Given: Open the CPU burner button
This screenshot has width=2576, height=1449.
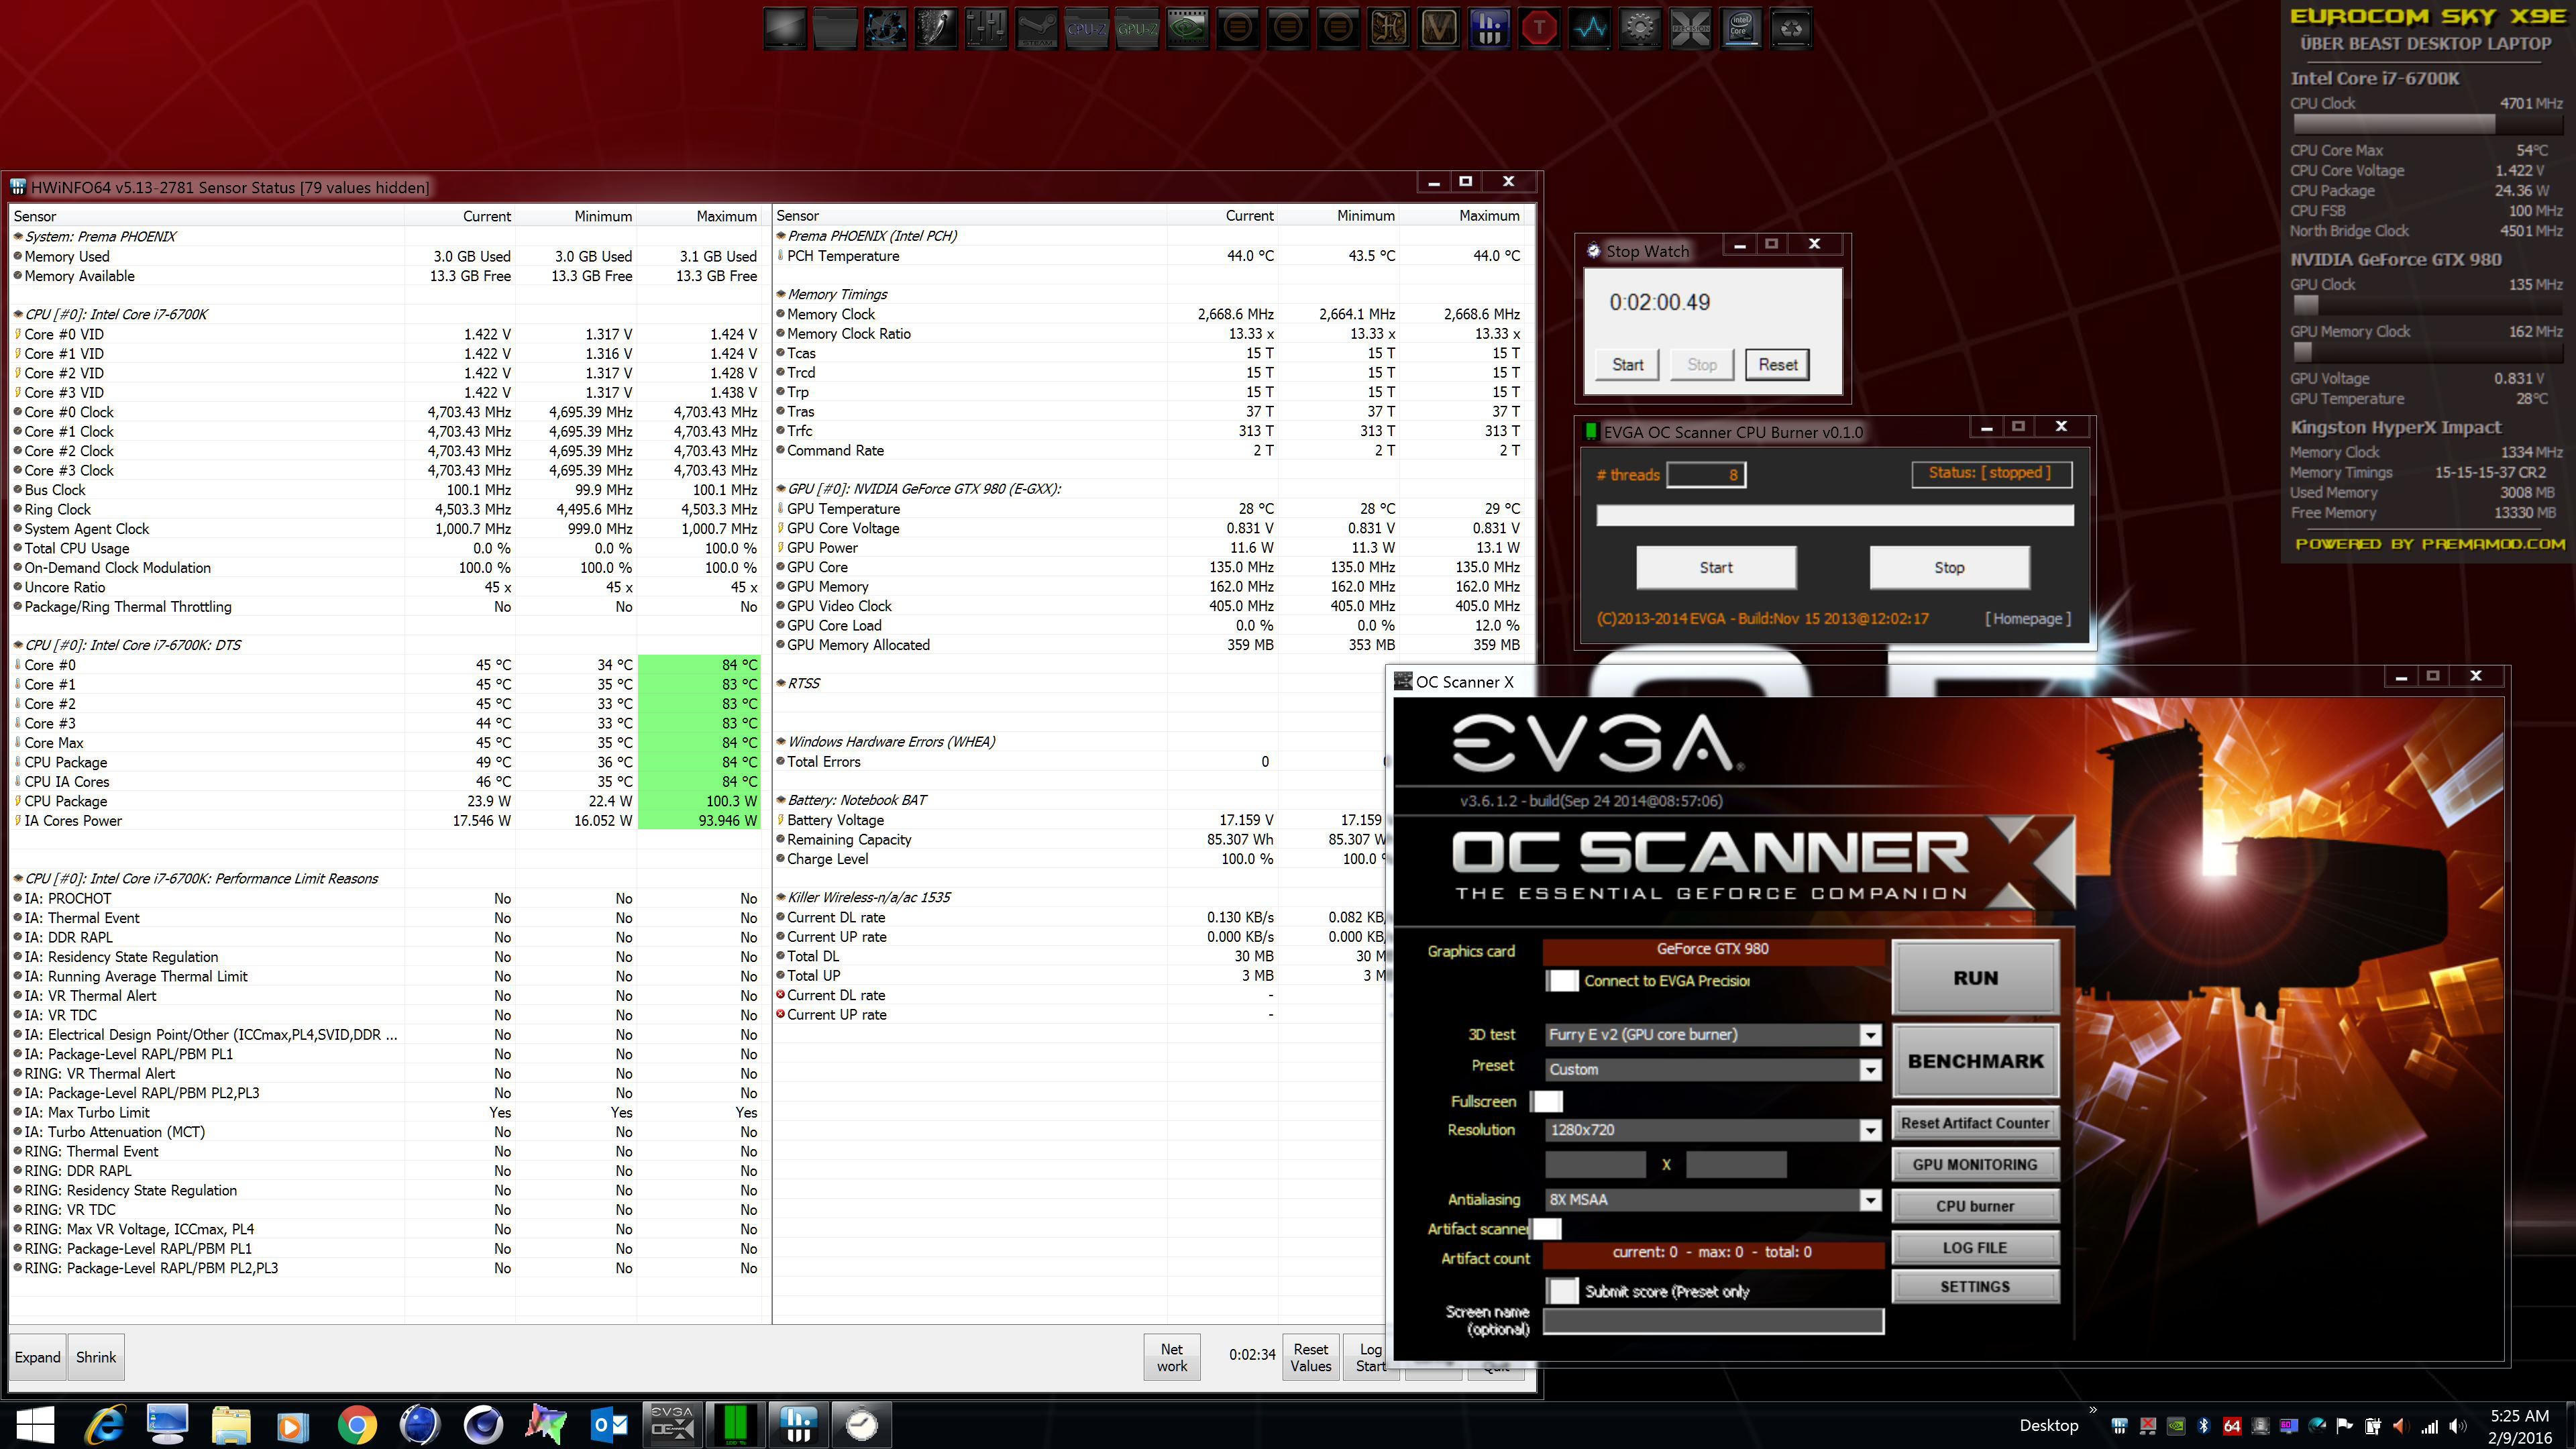Looking at the screenshot, I should pos(1975,1206).
